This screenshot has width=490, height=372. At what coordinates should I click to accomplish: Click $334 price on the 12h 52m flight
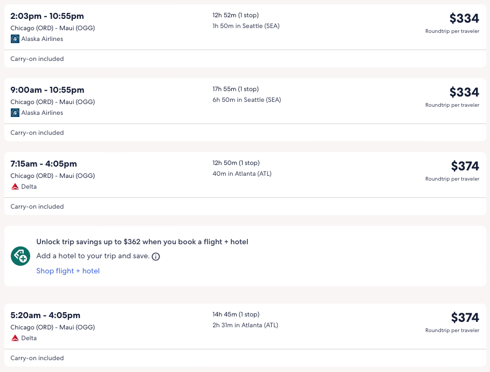pyautogui.click(x=464, y=18)
